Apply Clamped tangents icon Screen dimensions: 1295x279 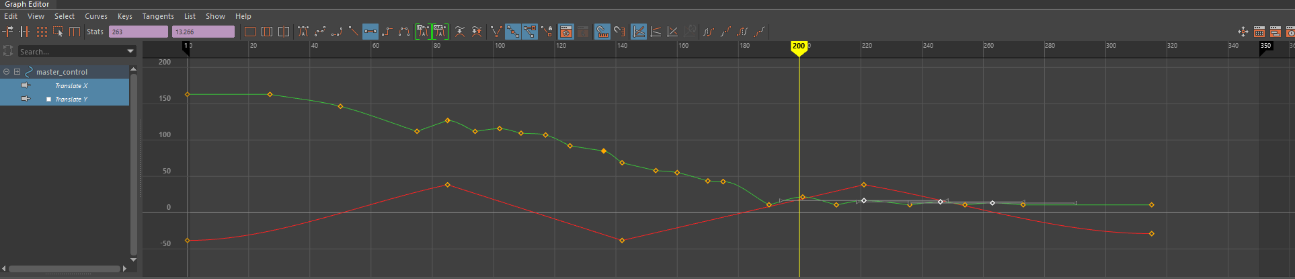[337, 32]
